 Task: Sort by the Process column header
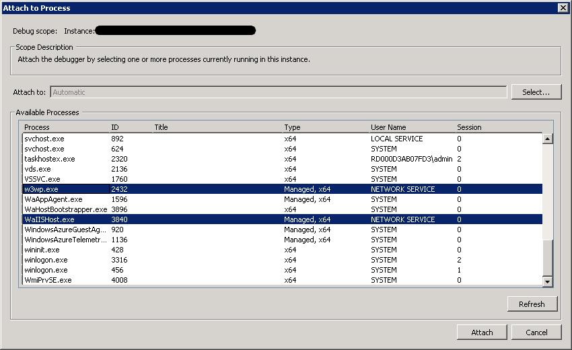(37, 127)
